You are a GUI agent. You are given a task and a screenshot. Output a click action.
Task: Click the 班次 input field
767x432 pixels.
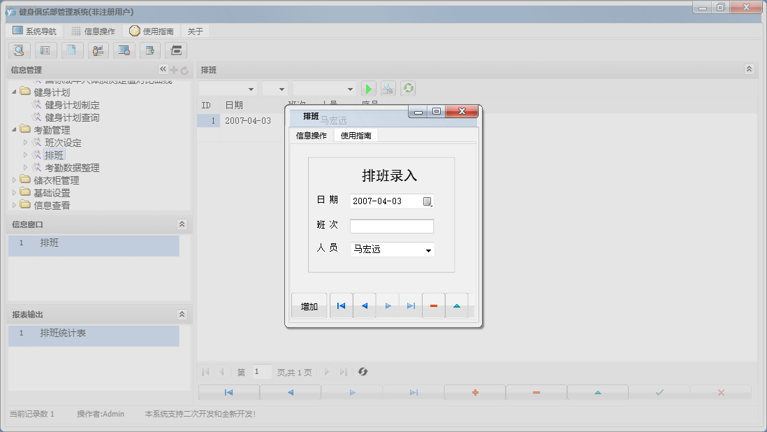tap(391, 226)
